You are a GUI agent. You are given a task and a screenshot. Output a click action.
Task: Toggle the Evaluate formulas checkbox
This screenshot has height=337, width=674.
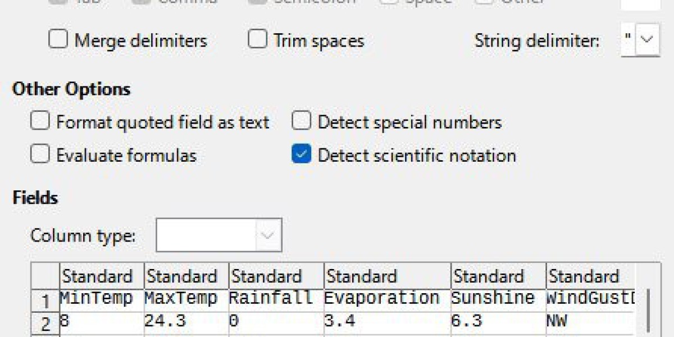pos(40,155)
